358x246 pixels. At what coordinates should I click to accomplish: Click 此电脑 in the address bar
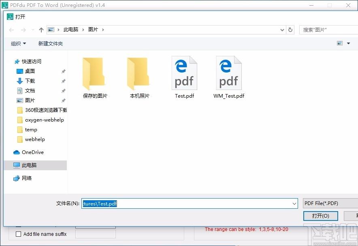coord(71,30)
